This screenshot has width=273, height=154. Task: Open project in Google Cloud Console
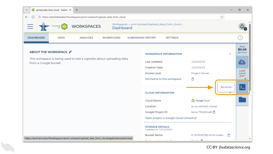point(171,118)
